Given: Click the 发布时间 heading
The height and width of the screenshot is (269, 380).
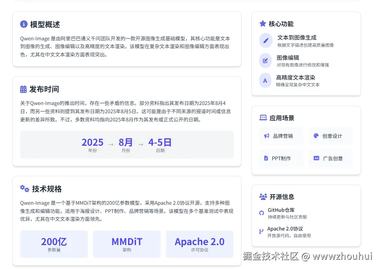Looking at the screenshot, I should pos(44,89).
